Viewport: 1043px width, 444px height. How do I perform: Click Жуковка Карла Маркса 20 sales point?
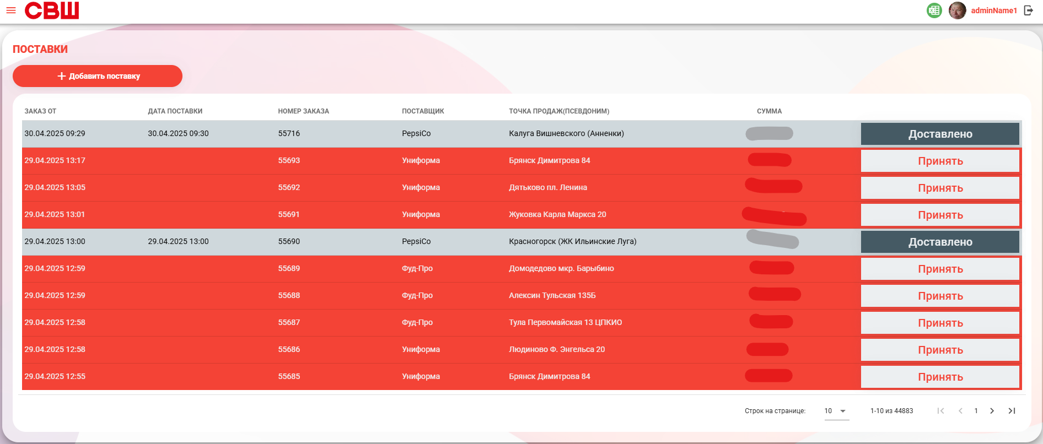tap(557, 214)
